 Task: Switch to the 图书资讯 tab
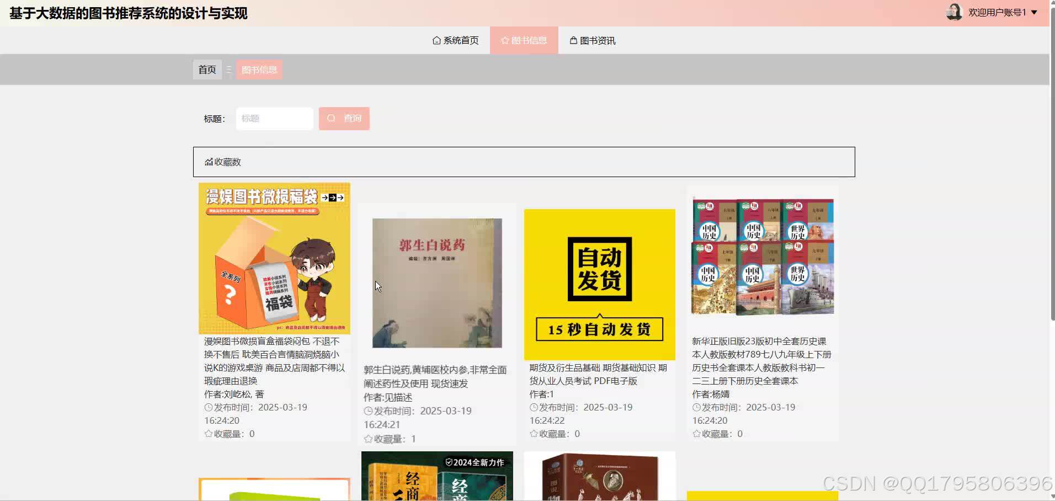592,40
